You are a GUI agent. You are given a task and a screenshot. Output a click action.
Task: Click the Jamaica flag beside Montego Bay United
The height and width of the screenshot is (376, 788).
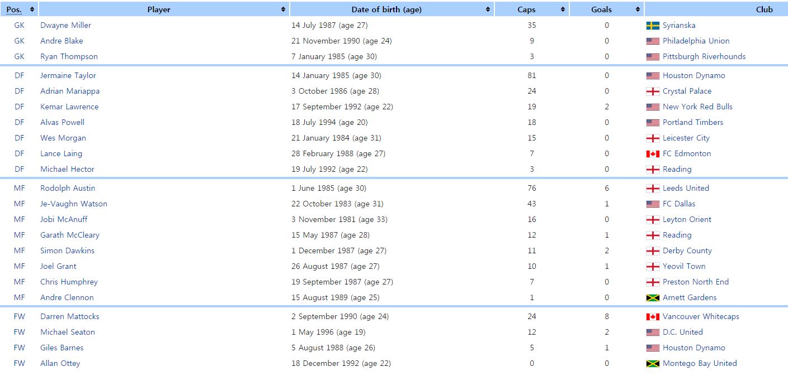coord(652,364)
